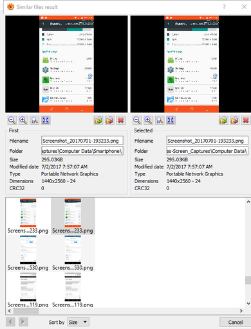Select first Screens...530.png thumbnail

pyautogui.click(x=28, y=253)
